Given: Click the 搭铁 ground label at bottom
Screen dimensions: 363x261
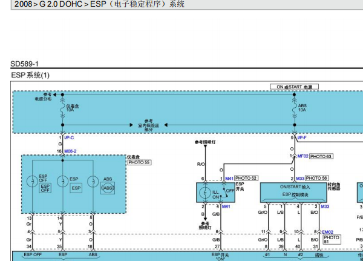Looking at the screenshot, I should 319,255.
